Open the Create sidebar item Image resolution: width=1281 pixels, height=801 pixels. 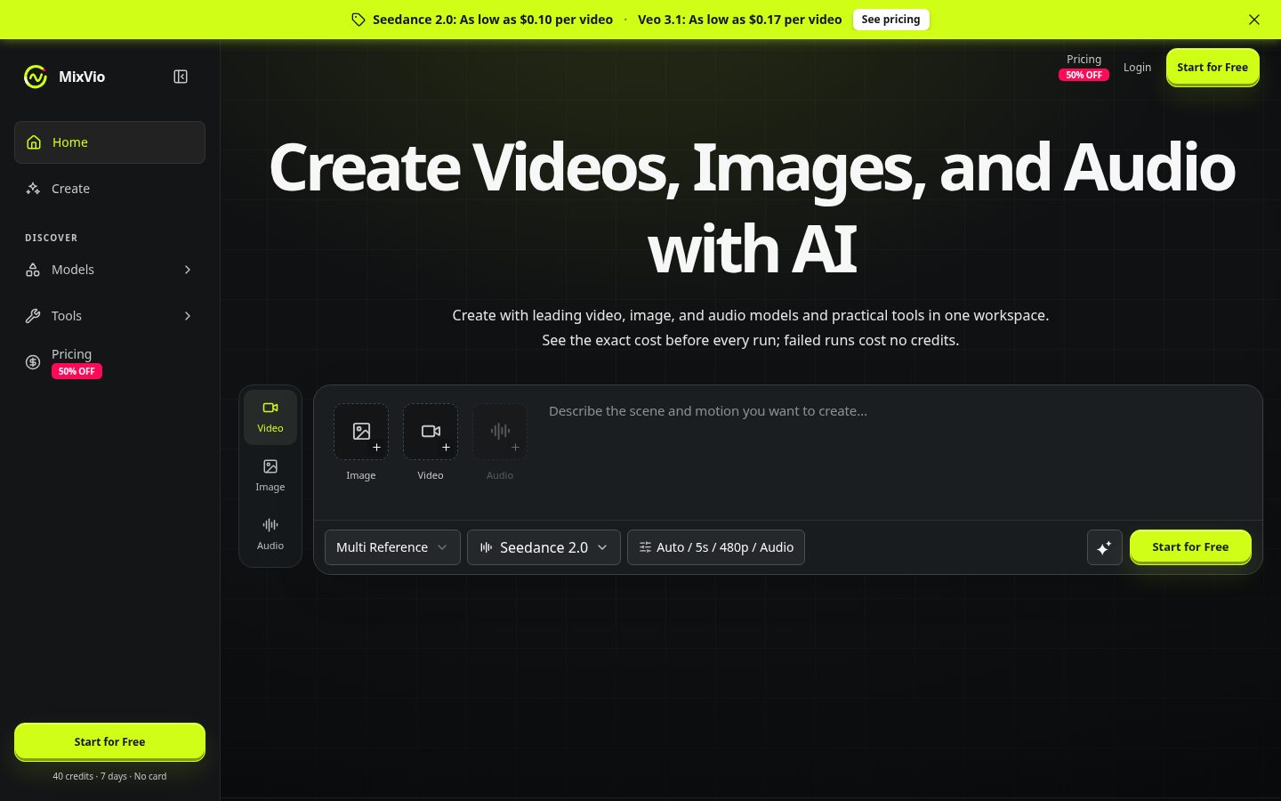(109, 189)
